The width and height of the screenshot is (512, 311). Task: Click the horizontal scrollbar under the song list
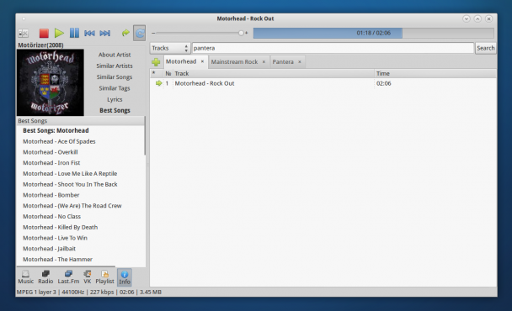click(x=66, y=266)
